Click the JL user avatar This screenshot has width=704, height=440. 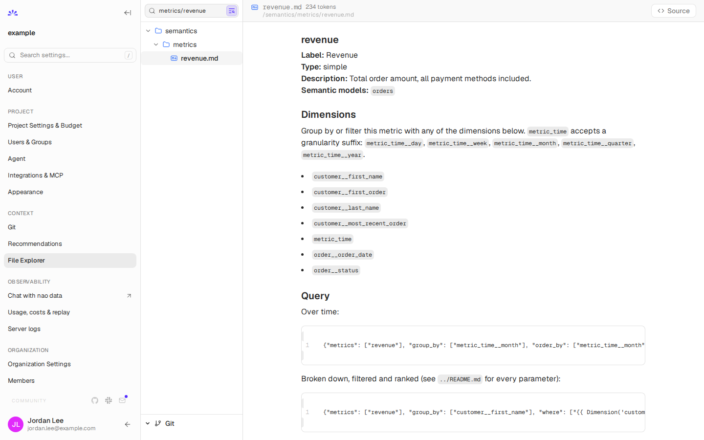click(16, 424)
